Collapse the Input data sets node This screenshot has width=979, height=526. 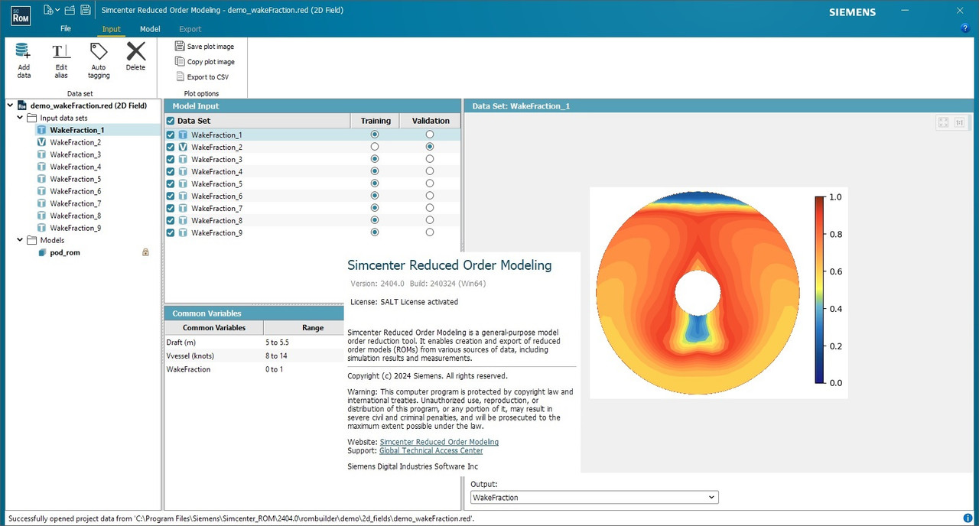(x=20, y=118)
